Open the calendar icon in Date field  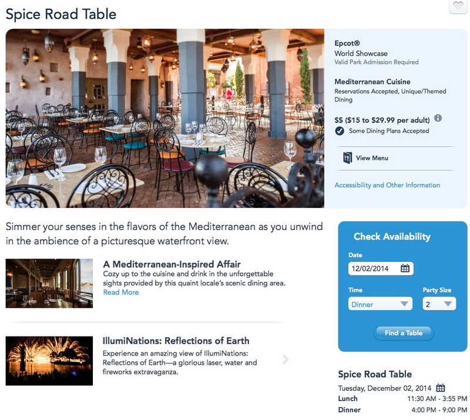click(405, 268)
